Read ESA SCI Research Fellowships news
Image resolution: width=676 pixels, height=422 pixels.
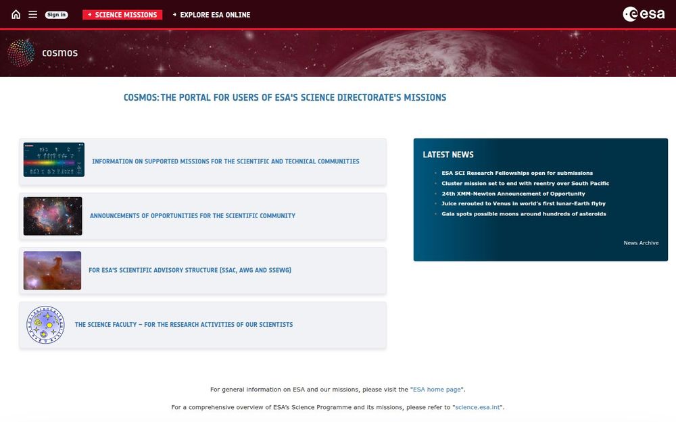(517, 173)
